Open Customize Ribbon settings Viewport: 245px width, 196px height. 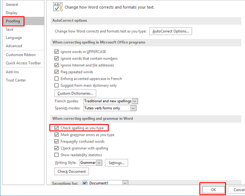pos(21,55)
